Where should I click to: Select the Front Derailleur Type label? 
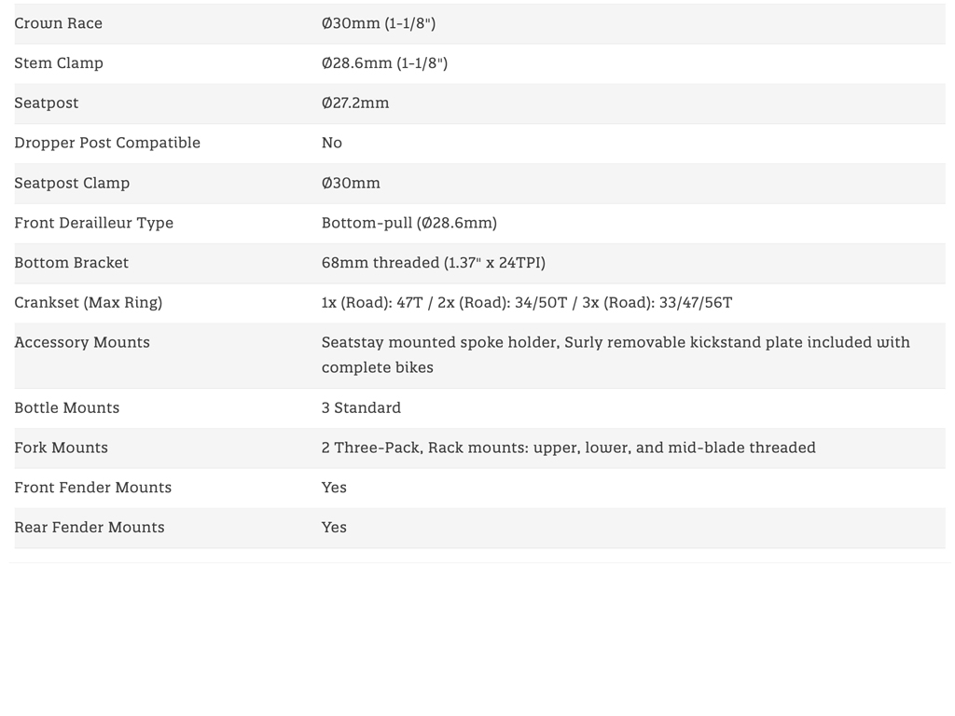click(x=93, y=223)
